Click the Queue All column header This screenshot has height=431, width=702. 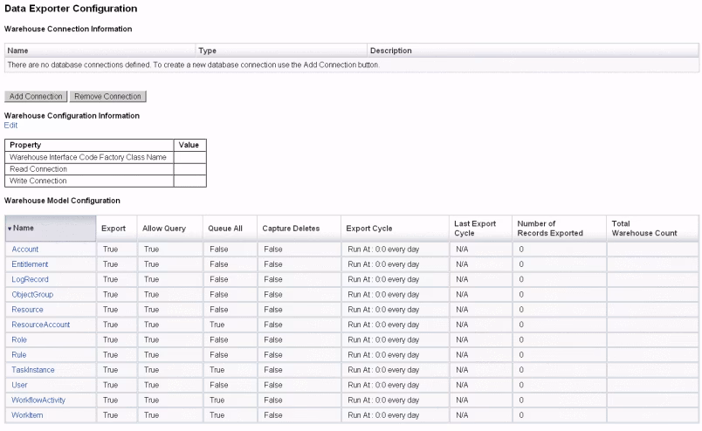tap(225, 229)
